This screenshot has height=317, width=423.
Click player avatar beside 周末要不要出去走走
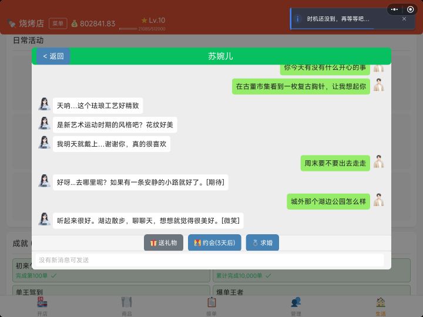pos(379,161)
